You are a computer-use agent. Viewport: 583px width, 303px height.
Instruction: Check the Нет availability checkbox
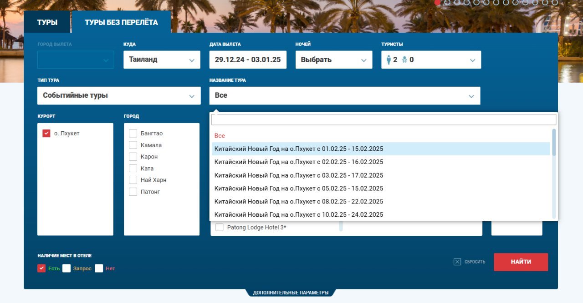[x=99, y=268]
